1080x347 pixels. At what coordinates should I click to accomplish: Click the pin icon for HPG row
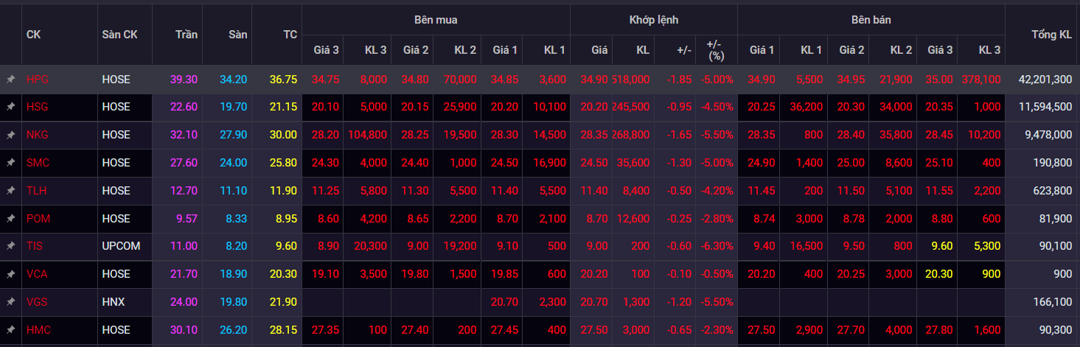click(x=11, y=79)
